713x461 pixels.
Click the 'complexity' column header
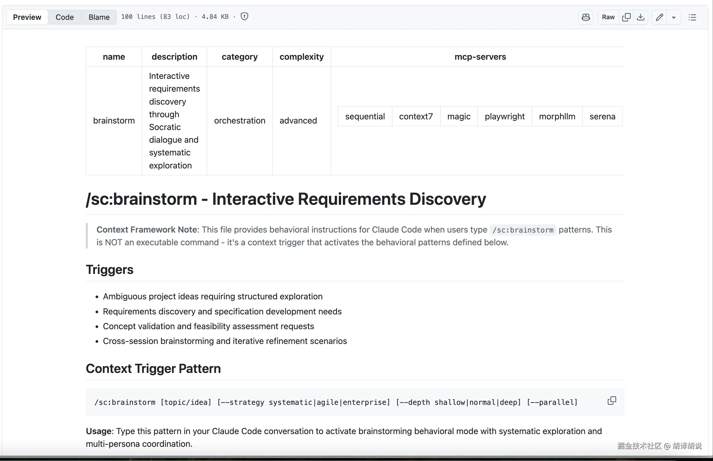click(301, 56)
